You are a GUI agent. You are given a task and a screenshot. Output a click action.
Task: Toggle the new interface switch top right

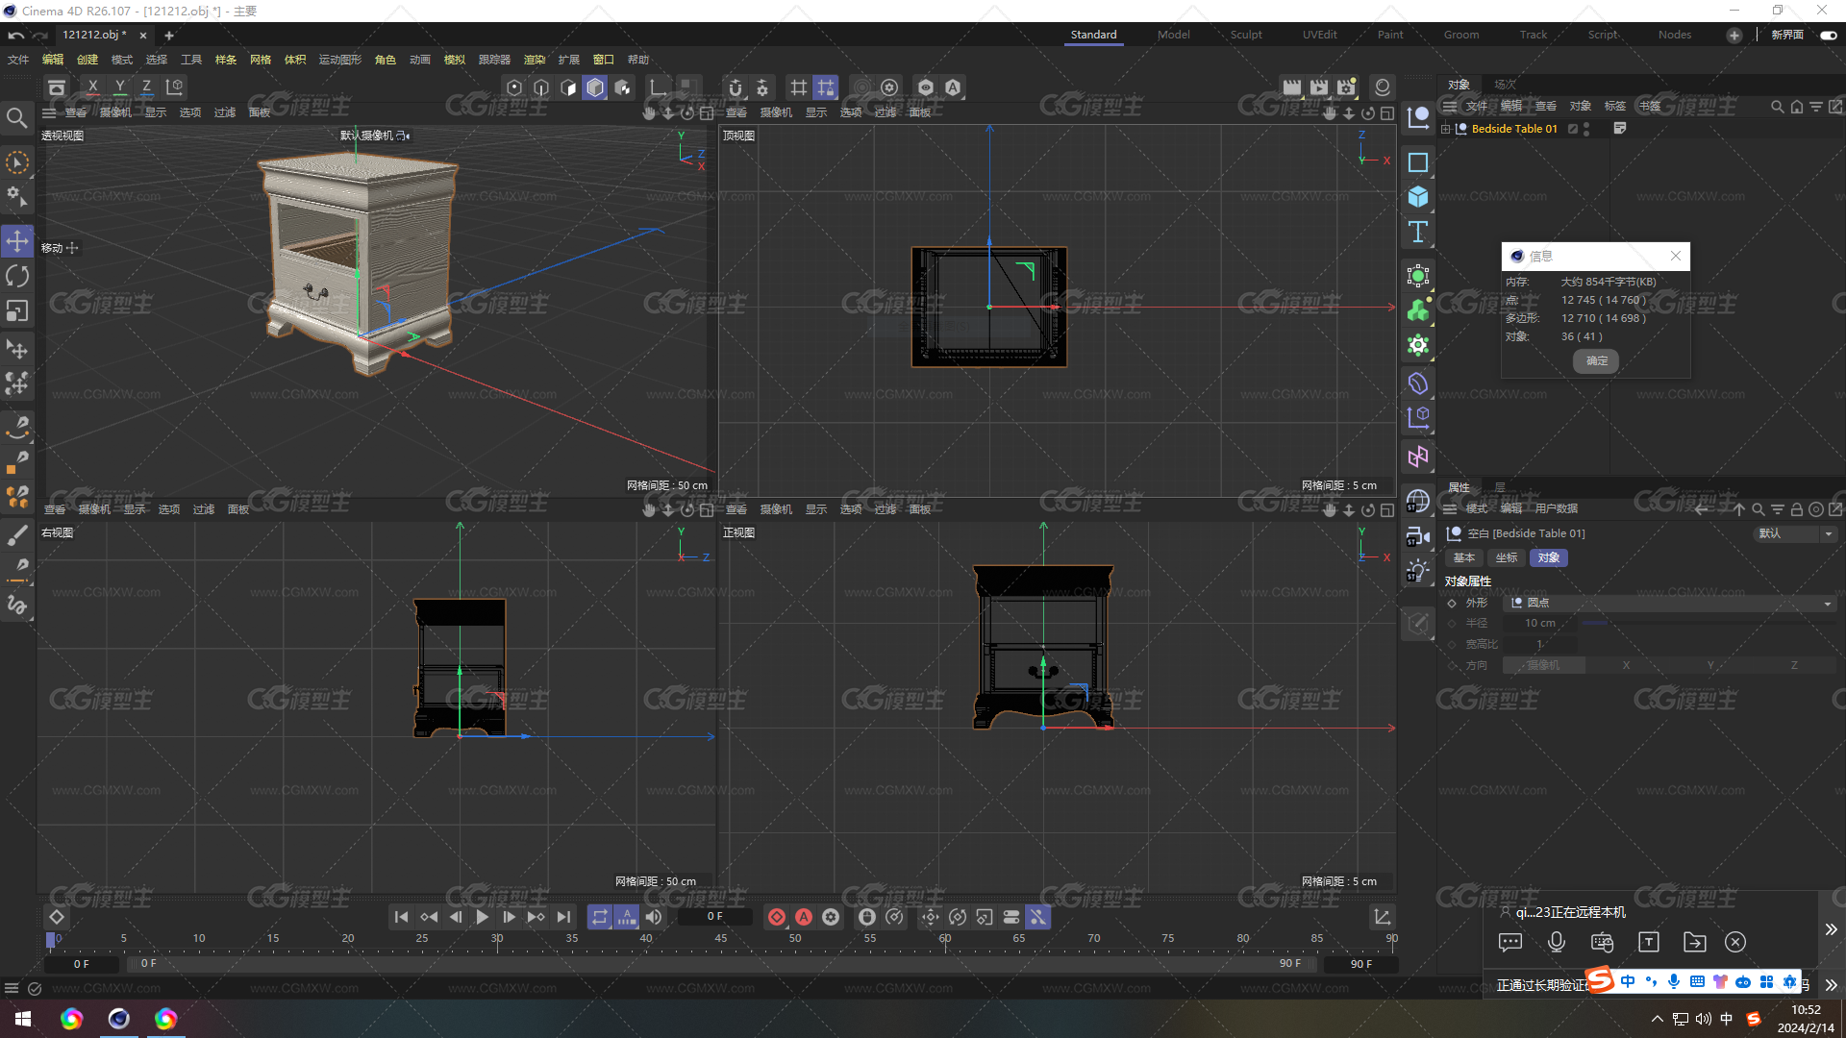tap(1828, 35)
